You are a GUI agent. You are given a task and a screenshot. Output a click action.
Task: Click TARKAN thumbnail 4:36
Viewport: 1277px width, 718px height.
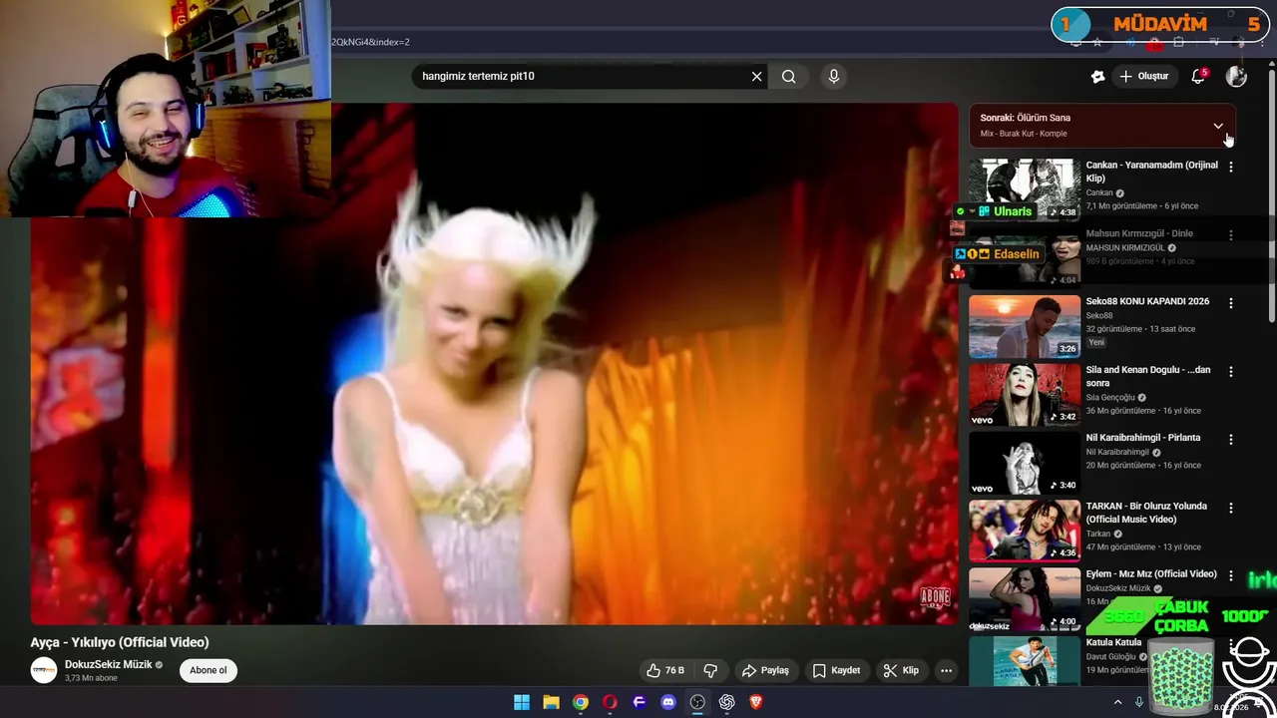tap(1025, 531)
